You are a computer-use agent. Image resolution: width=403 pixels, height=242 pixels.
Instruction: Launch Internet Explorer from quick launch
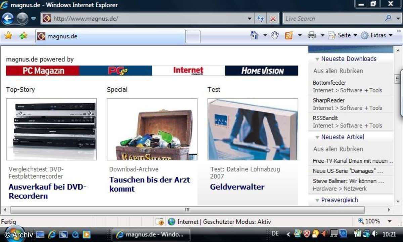[x=52, y=234]
